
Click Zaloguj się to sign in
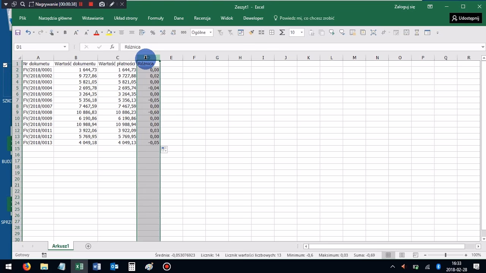click(405, 7)
